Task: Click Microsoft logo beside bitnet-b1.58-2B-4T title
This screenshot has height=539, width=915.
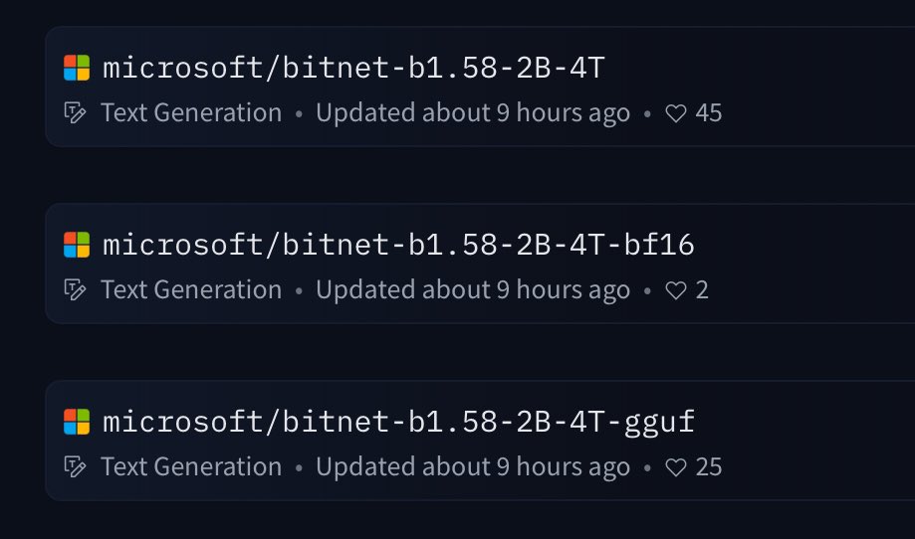Action: (77, 68)
